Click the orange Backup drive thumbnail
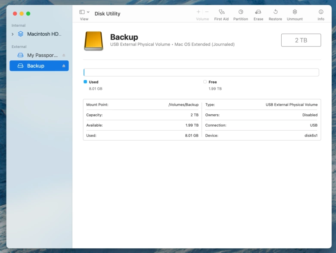 point(94,41)
